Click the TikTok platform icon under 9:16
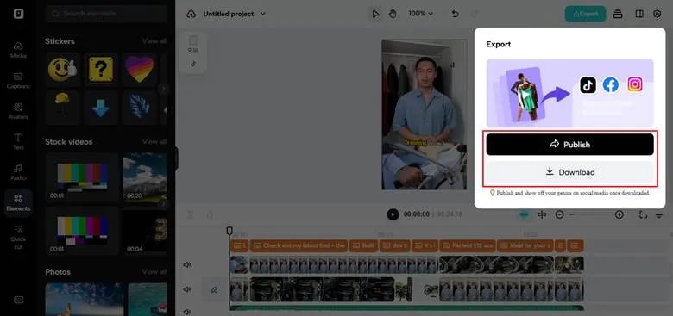The height and width of the screenshot is (316, 673). pos(193,64)
